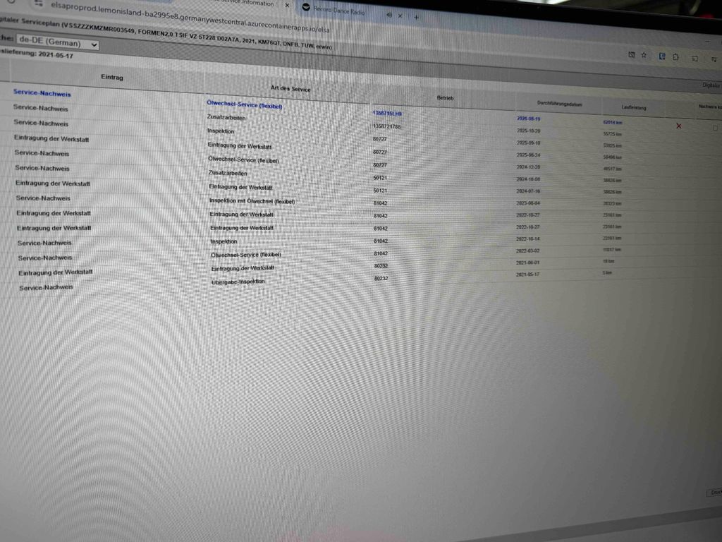This screenshot has width=722, height=542.
Task: Select the date 2021-05-17
Action: coord(527,275)
